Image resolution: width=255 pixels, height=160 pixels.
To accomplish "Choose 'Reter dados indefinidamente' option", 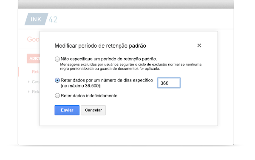I will pyautogui.click(x=57, y=95).
